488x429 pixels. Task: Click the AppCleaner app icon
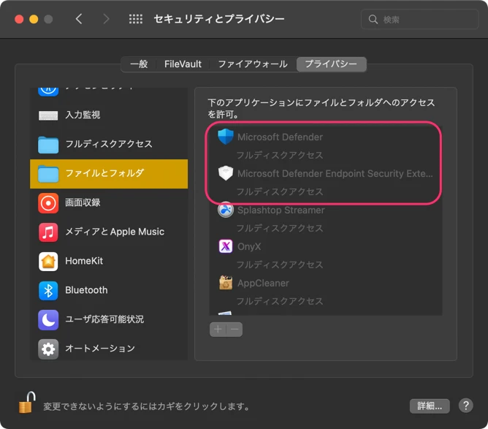point(226,283)
